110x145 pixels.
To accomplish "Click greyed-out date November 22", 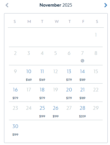I will 96,90.
